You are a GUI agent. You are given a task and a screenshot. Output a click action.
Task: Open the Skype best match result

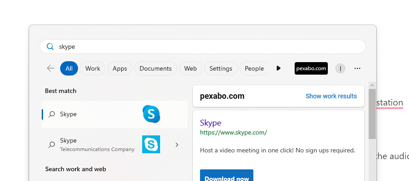click(x=114, y=114)
